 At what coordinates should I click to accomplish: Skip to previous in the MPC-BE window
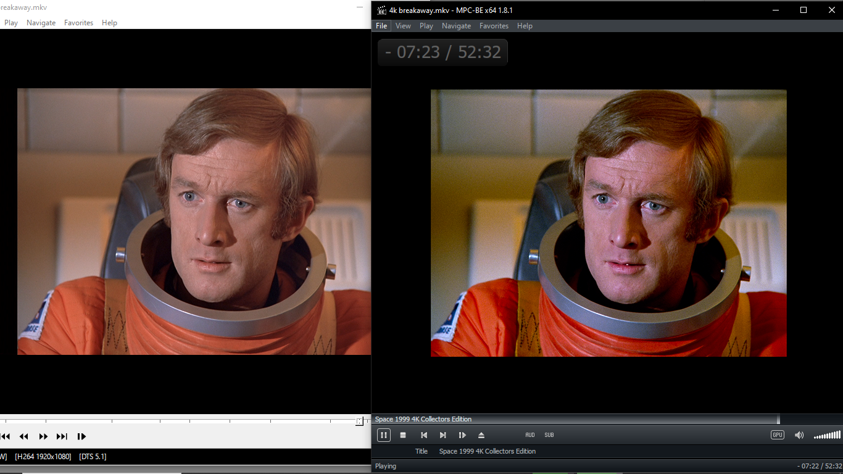[x=423, y=435]
